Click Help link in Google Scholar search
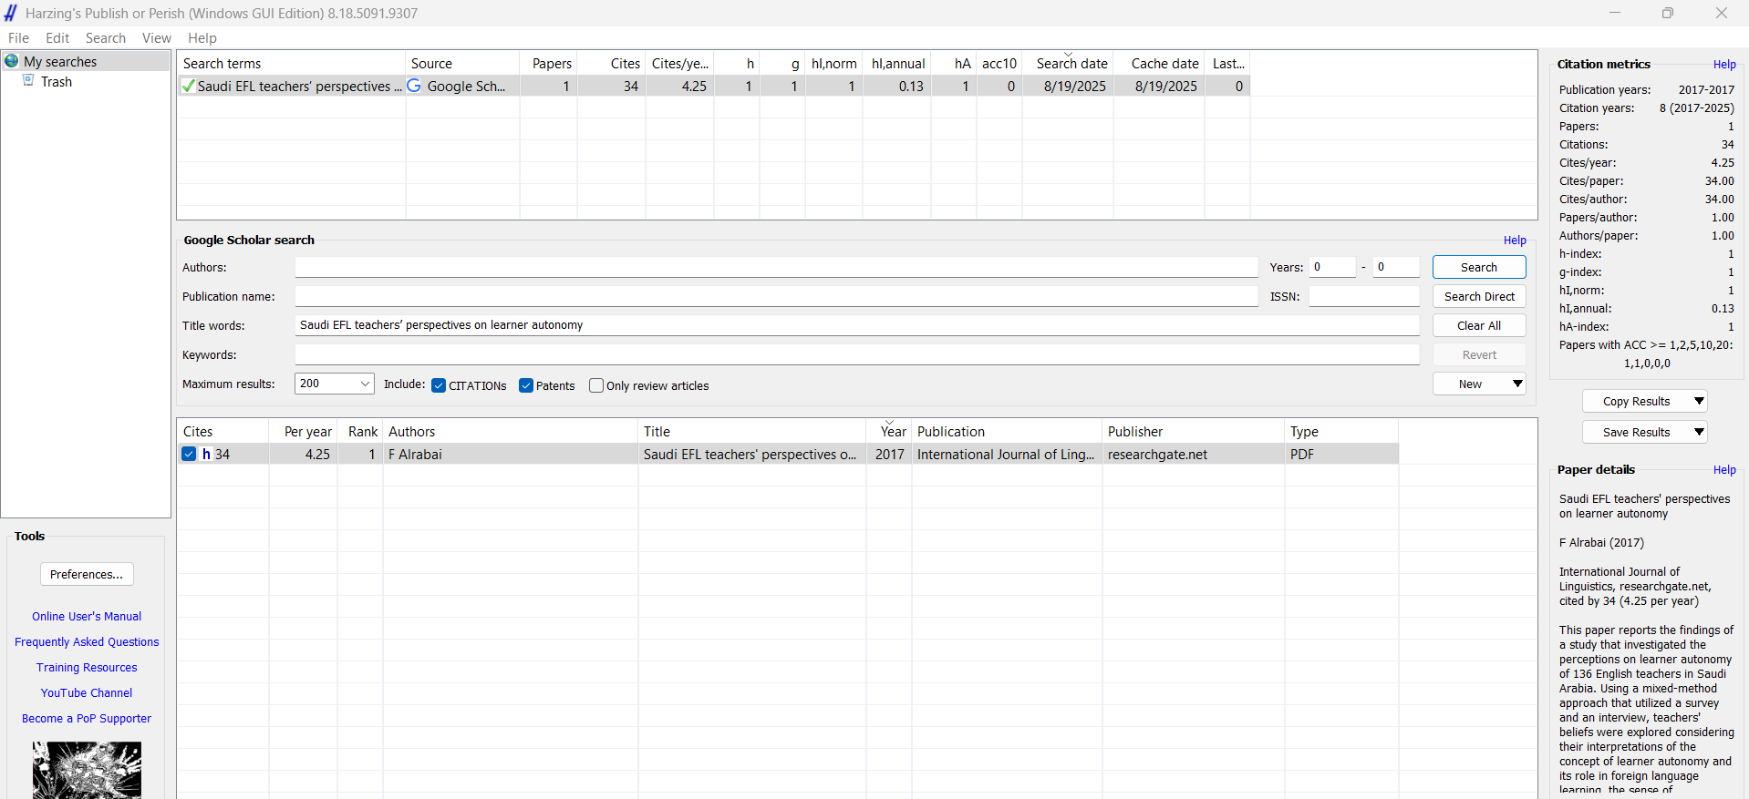Viewport: 1749px width, 799px height. [x=1515, y=240]
